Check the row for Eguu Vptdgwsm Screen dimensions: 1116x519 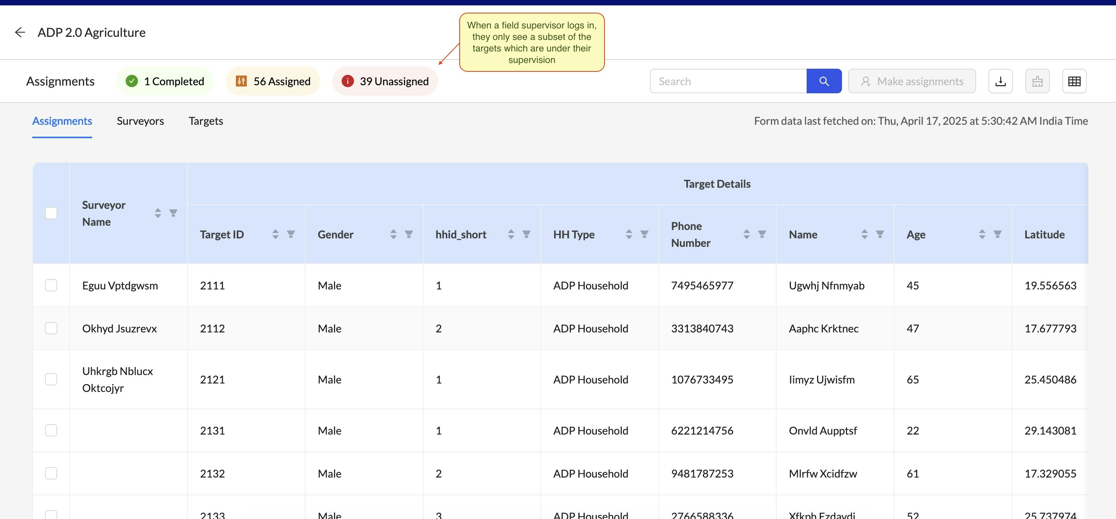(x=51, y=285)
